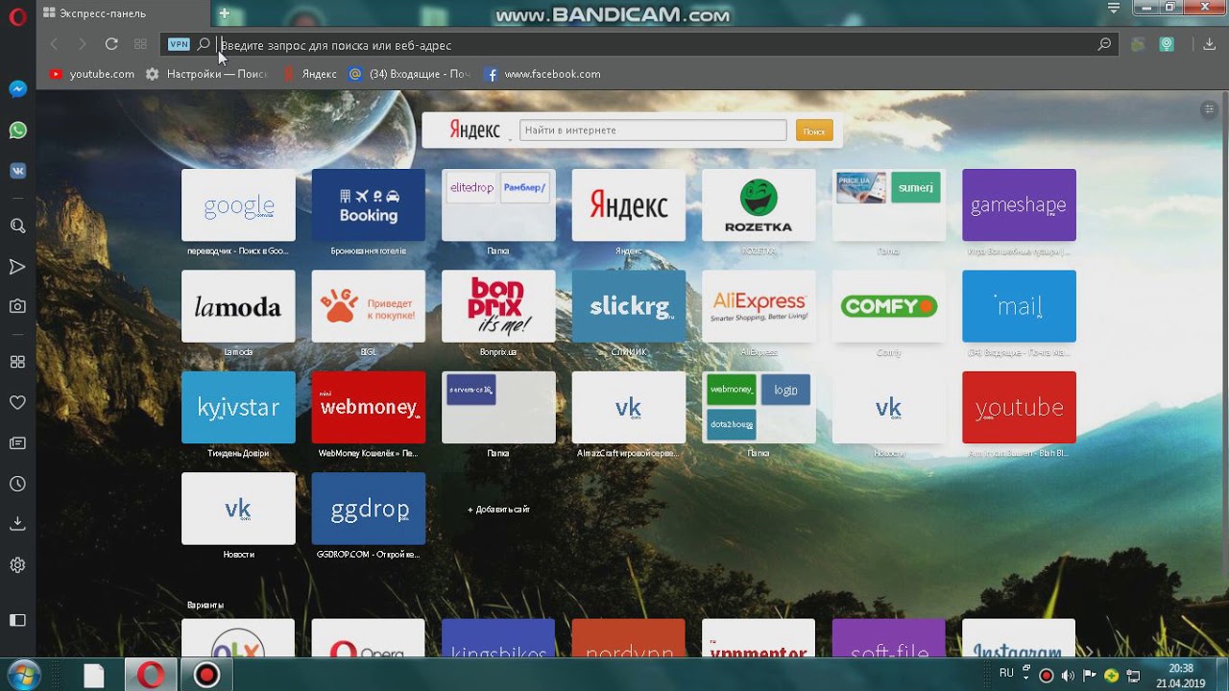
Task: Open the slickrg tile
Action: pos(629,306)
